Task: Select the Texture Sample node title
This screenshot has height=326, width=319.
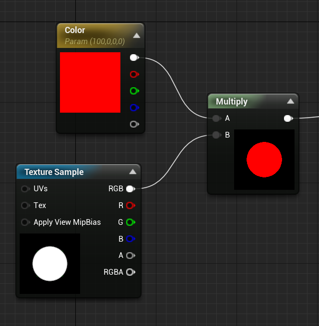Action: tap(54, 172)
